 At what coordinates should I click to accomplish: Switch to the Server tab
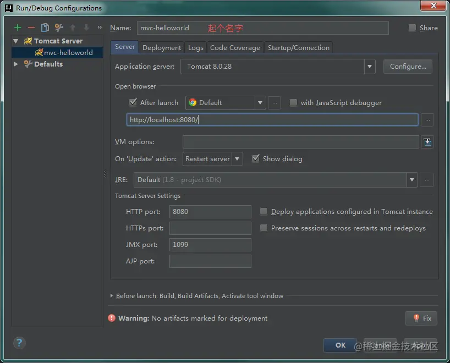tap(125, 47)
